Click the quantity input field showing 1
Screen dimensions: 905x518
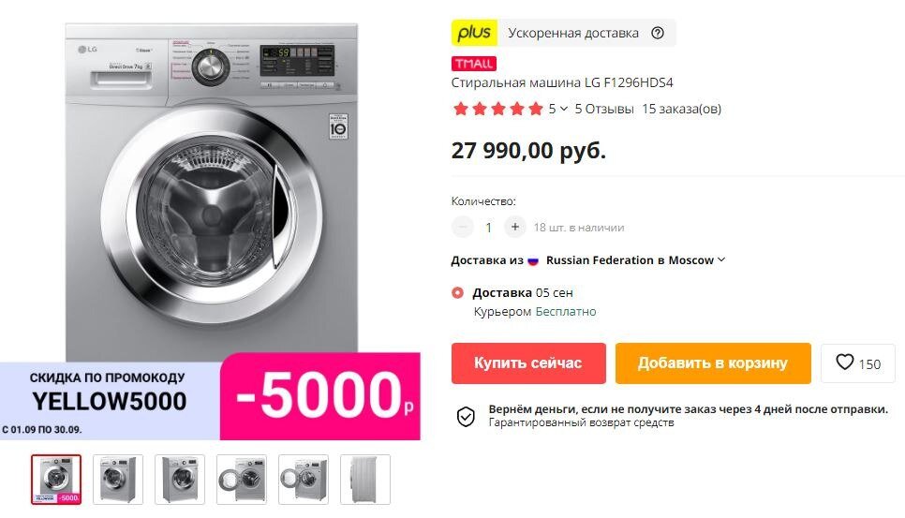pyautogui.click(x=488, y=228)
